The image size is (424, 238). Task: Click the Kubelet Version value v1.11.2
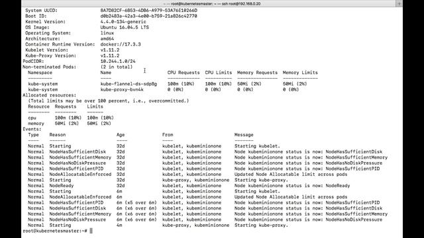[110, 50]
